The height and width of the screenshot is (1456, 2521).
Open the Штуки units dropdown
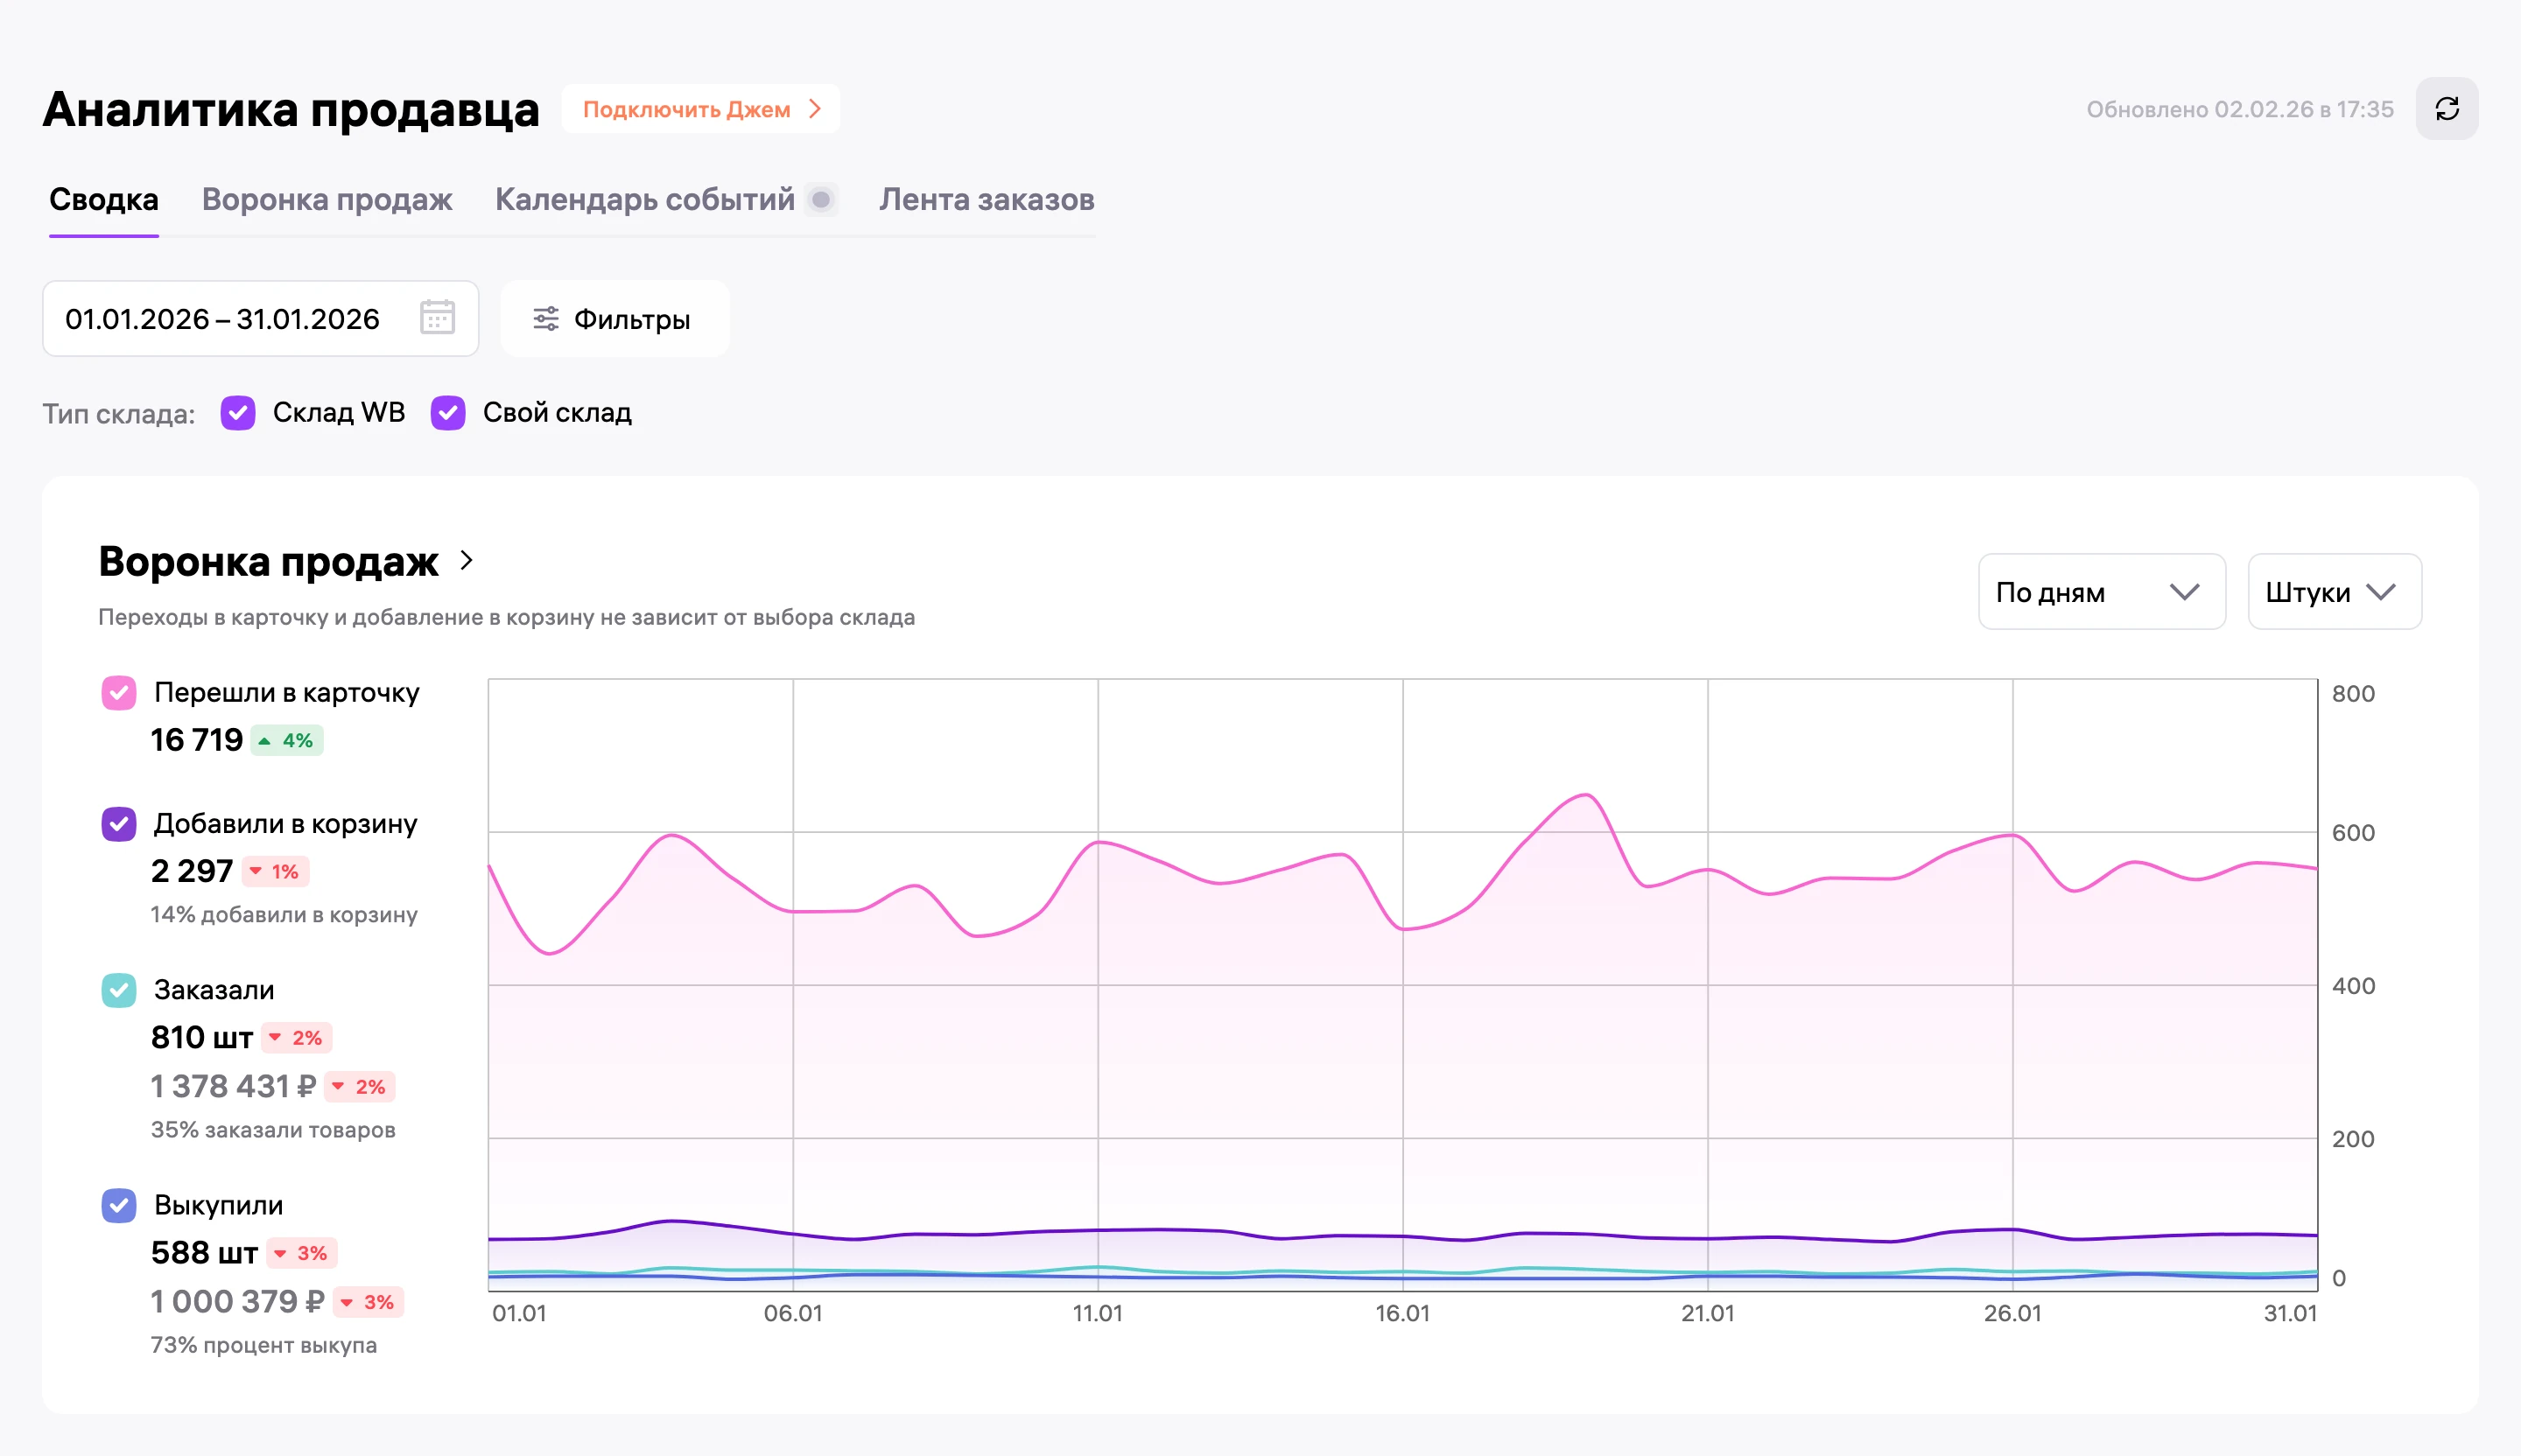[2334, 592]
